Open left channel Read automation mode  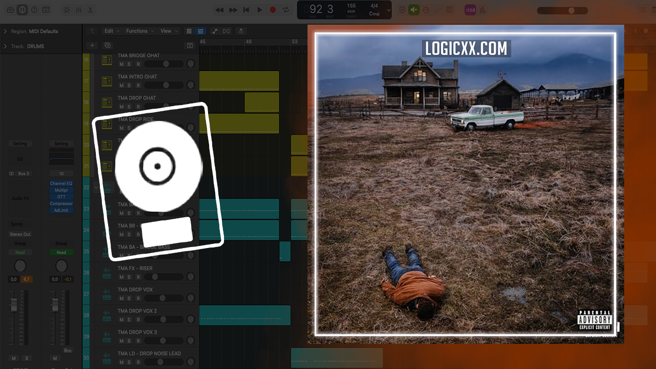tap(20, 253)
